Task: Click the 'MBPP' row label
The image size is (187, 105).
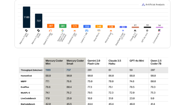Action: click(24, 81)
